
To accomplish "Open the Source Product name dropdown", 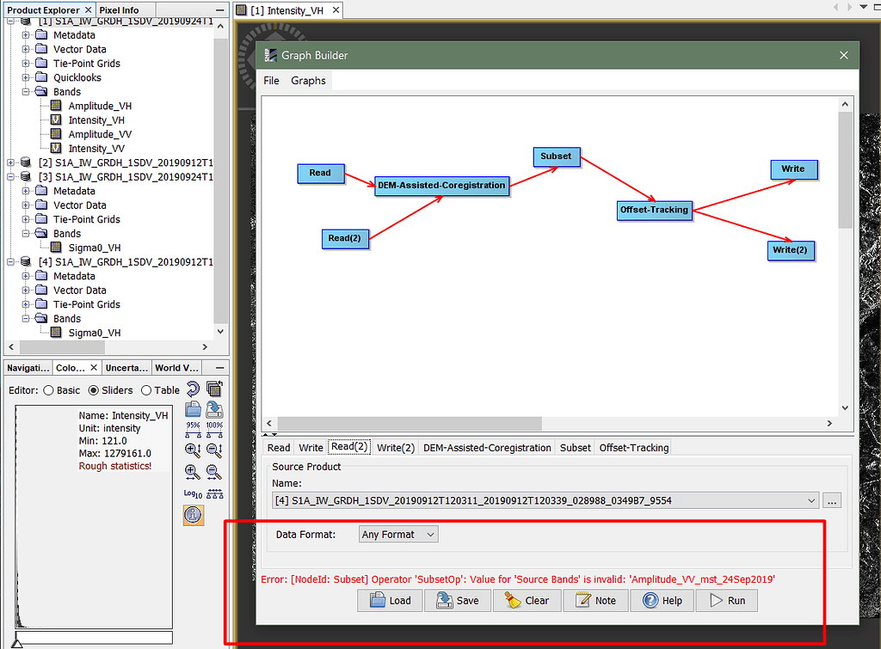I will [x=811, y=500].
